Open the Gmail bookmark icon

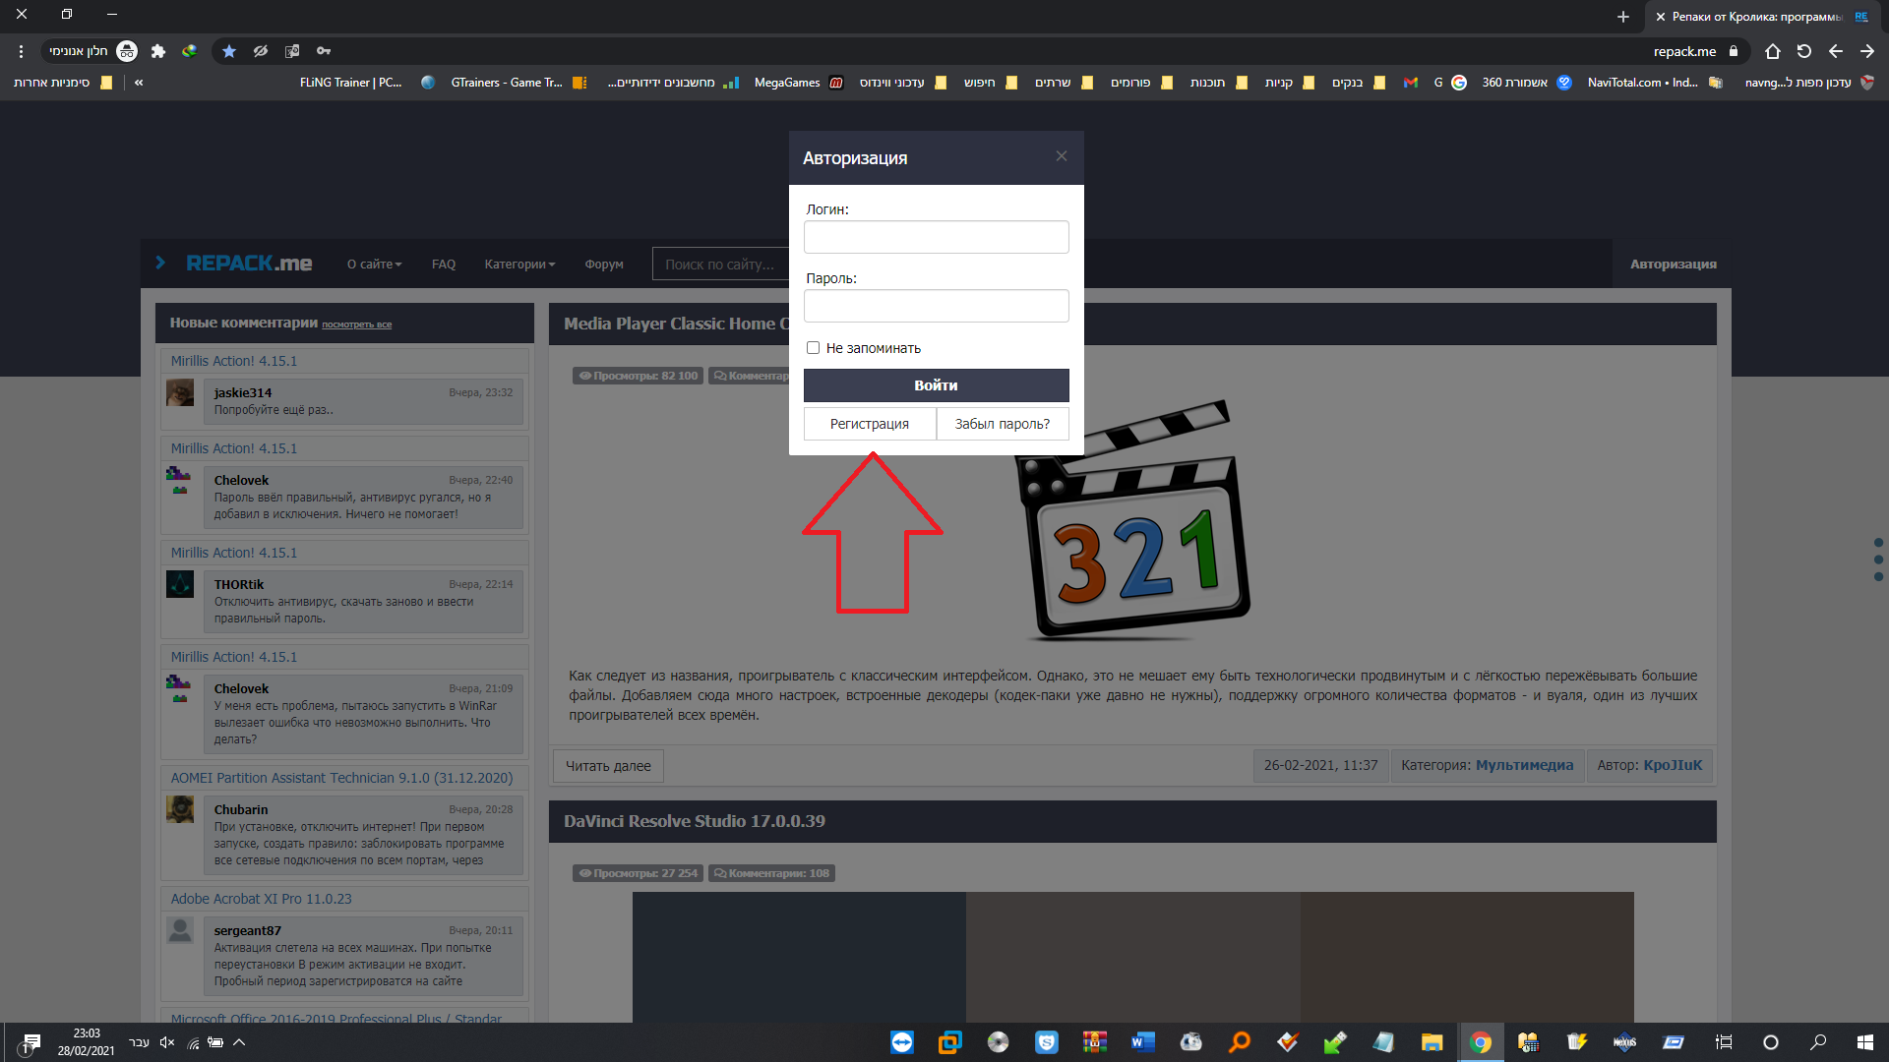click(1410, 83)
